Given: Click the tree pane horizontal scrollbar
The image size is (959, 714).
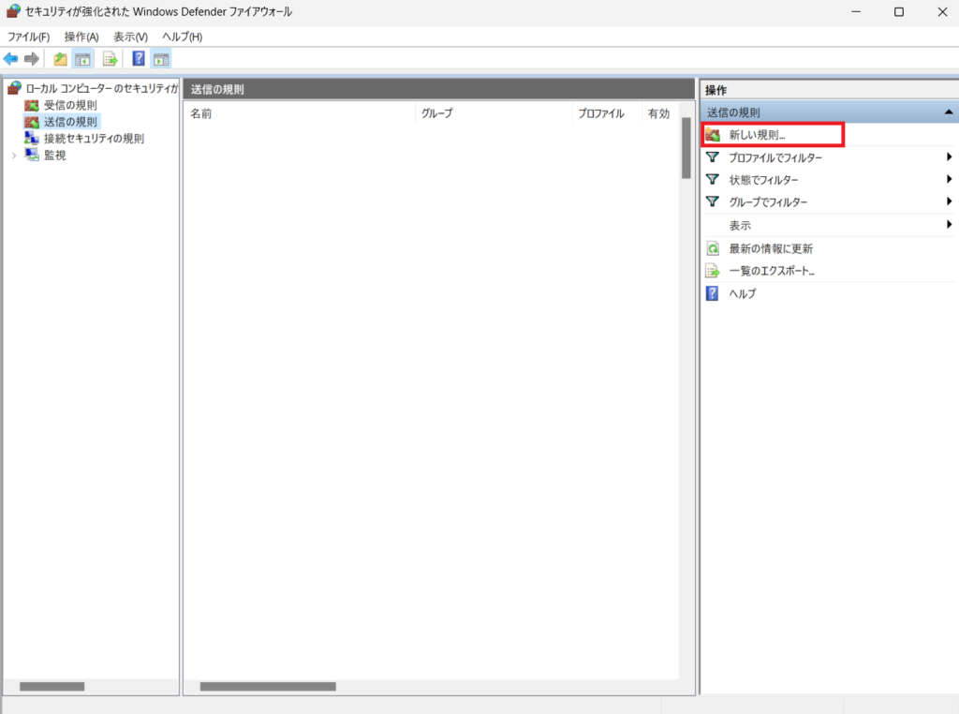Looking at the screenshot, I should click(52, 687).
